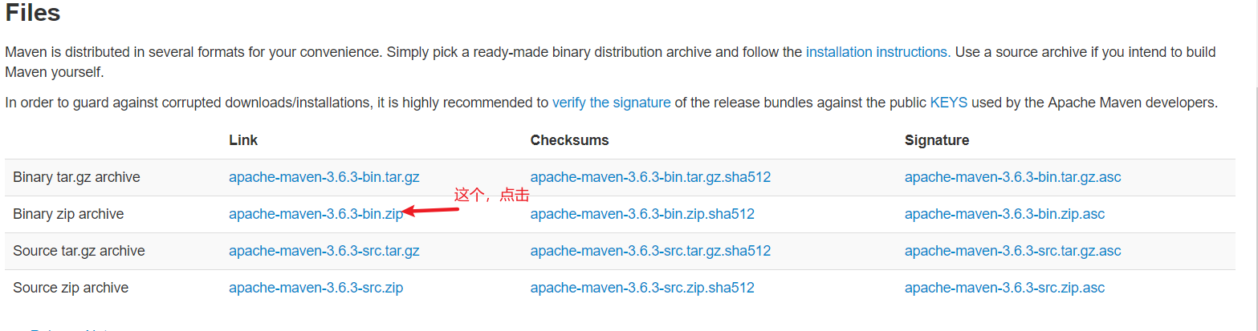This screenshot has width=1258, height=331.
Task: Open apache-maven-3.6.3-bin.zip.asc signature
Action: (x=1004, y=214)
